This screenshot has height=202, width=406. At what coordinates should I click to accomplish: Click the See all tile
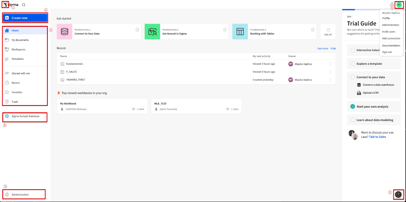[x=328, y=32]
